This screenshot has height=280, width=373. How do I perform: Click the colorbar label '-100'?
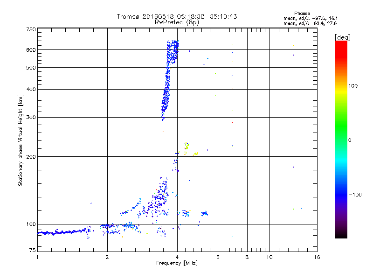point(355,195)
